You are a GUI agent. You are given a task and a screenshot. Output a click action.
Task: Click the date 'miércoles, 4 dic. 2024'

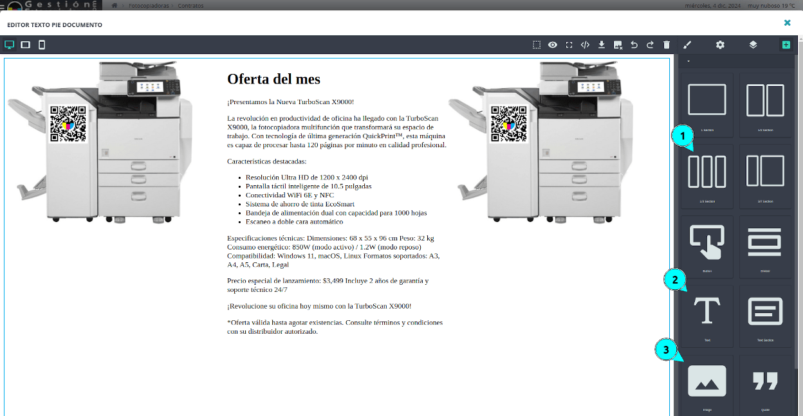(x=714, y=5)
